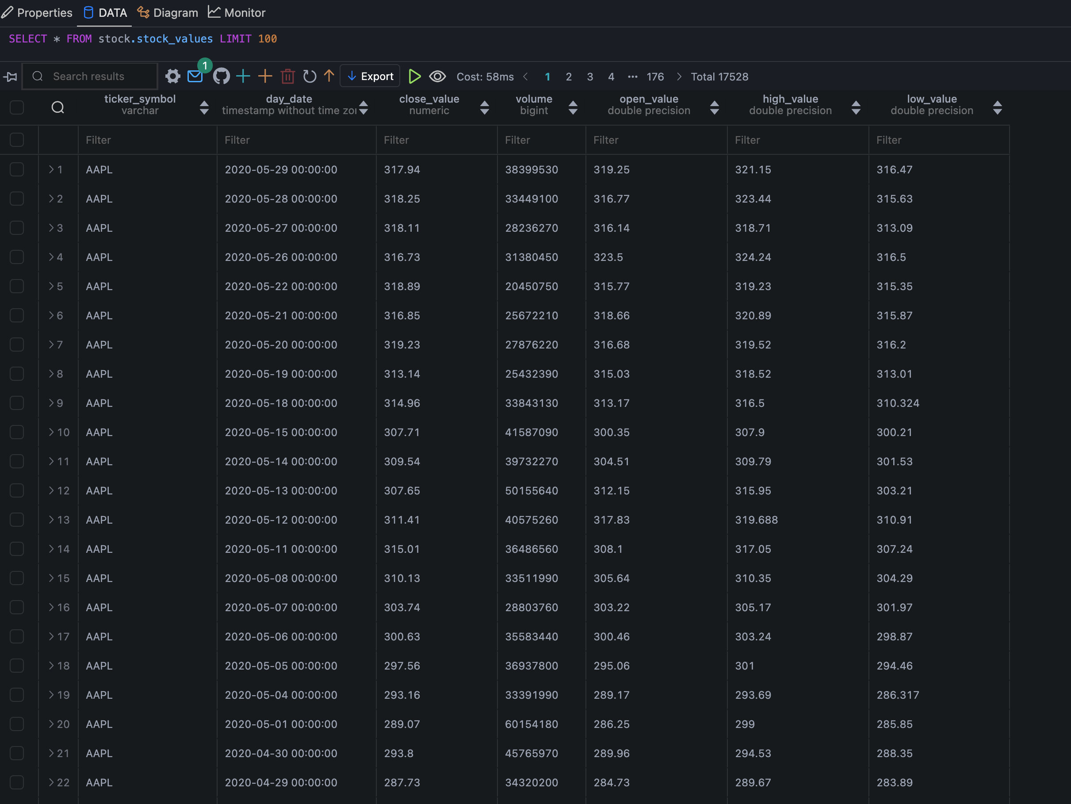This screenshot has height=804, width=1071.
Task: Click the mail notification icon
Action: [x=195, y=77]
